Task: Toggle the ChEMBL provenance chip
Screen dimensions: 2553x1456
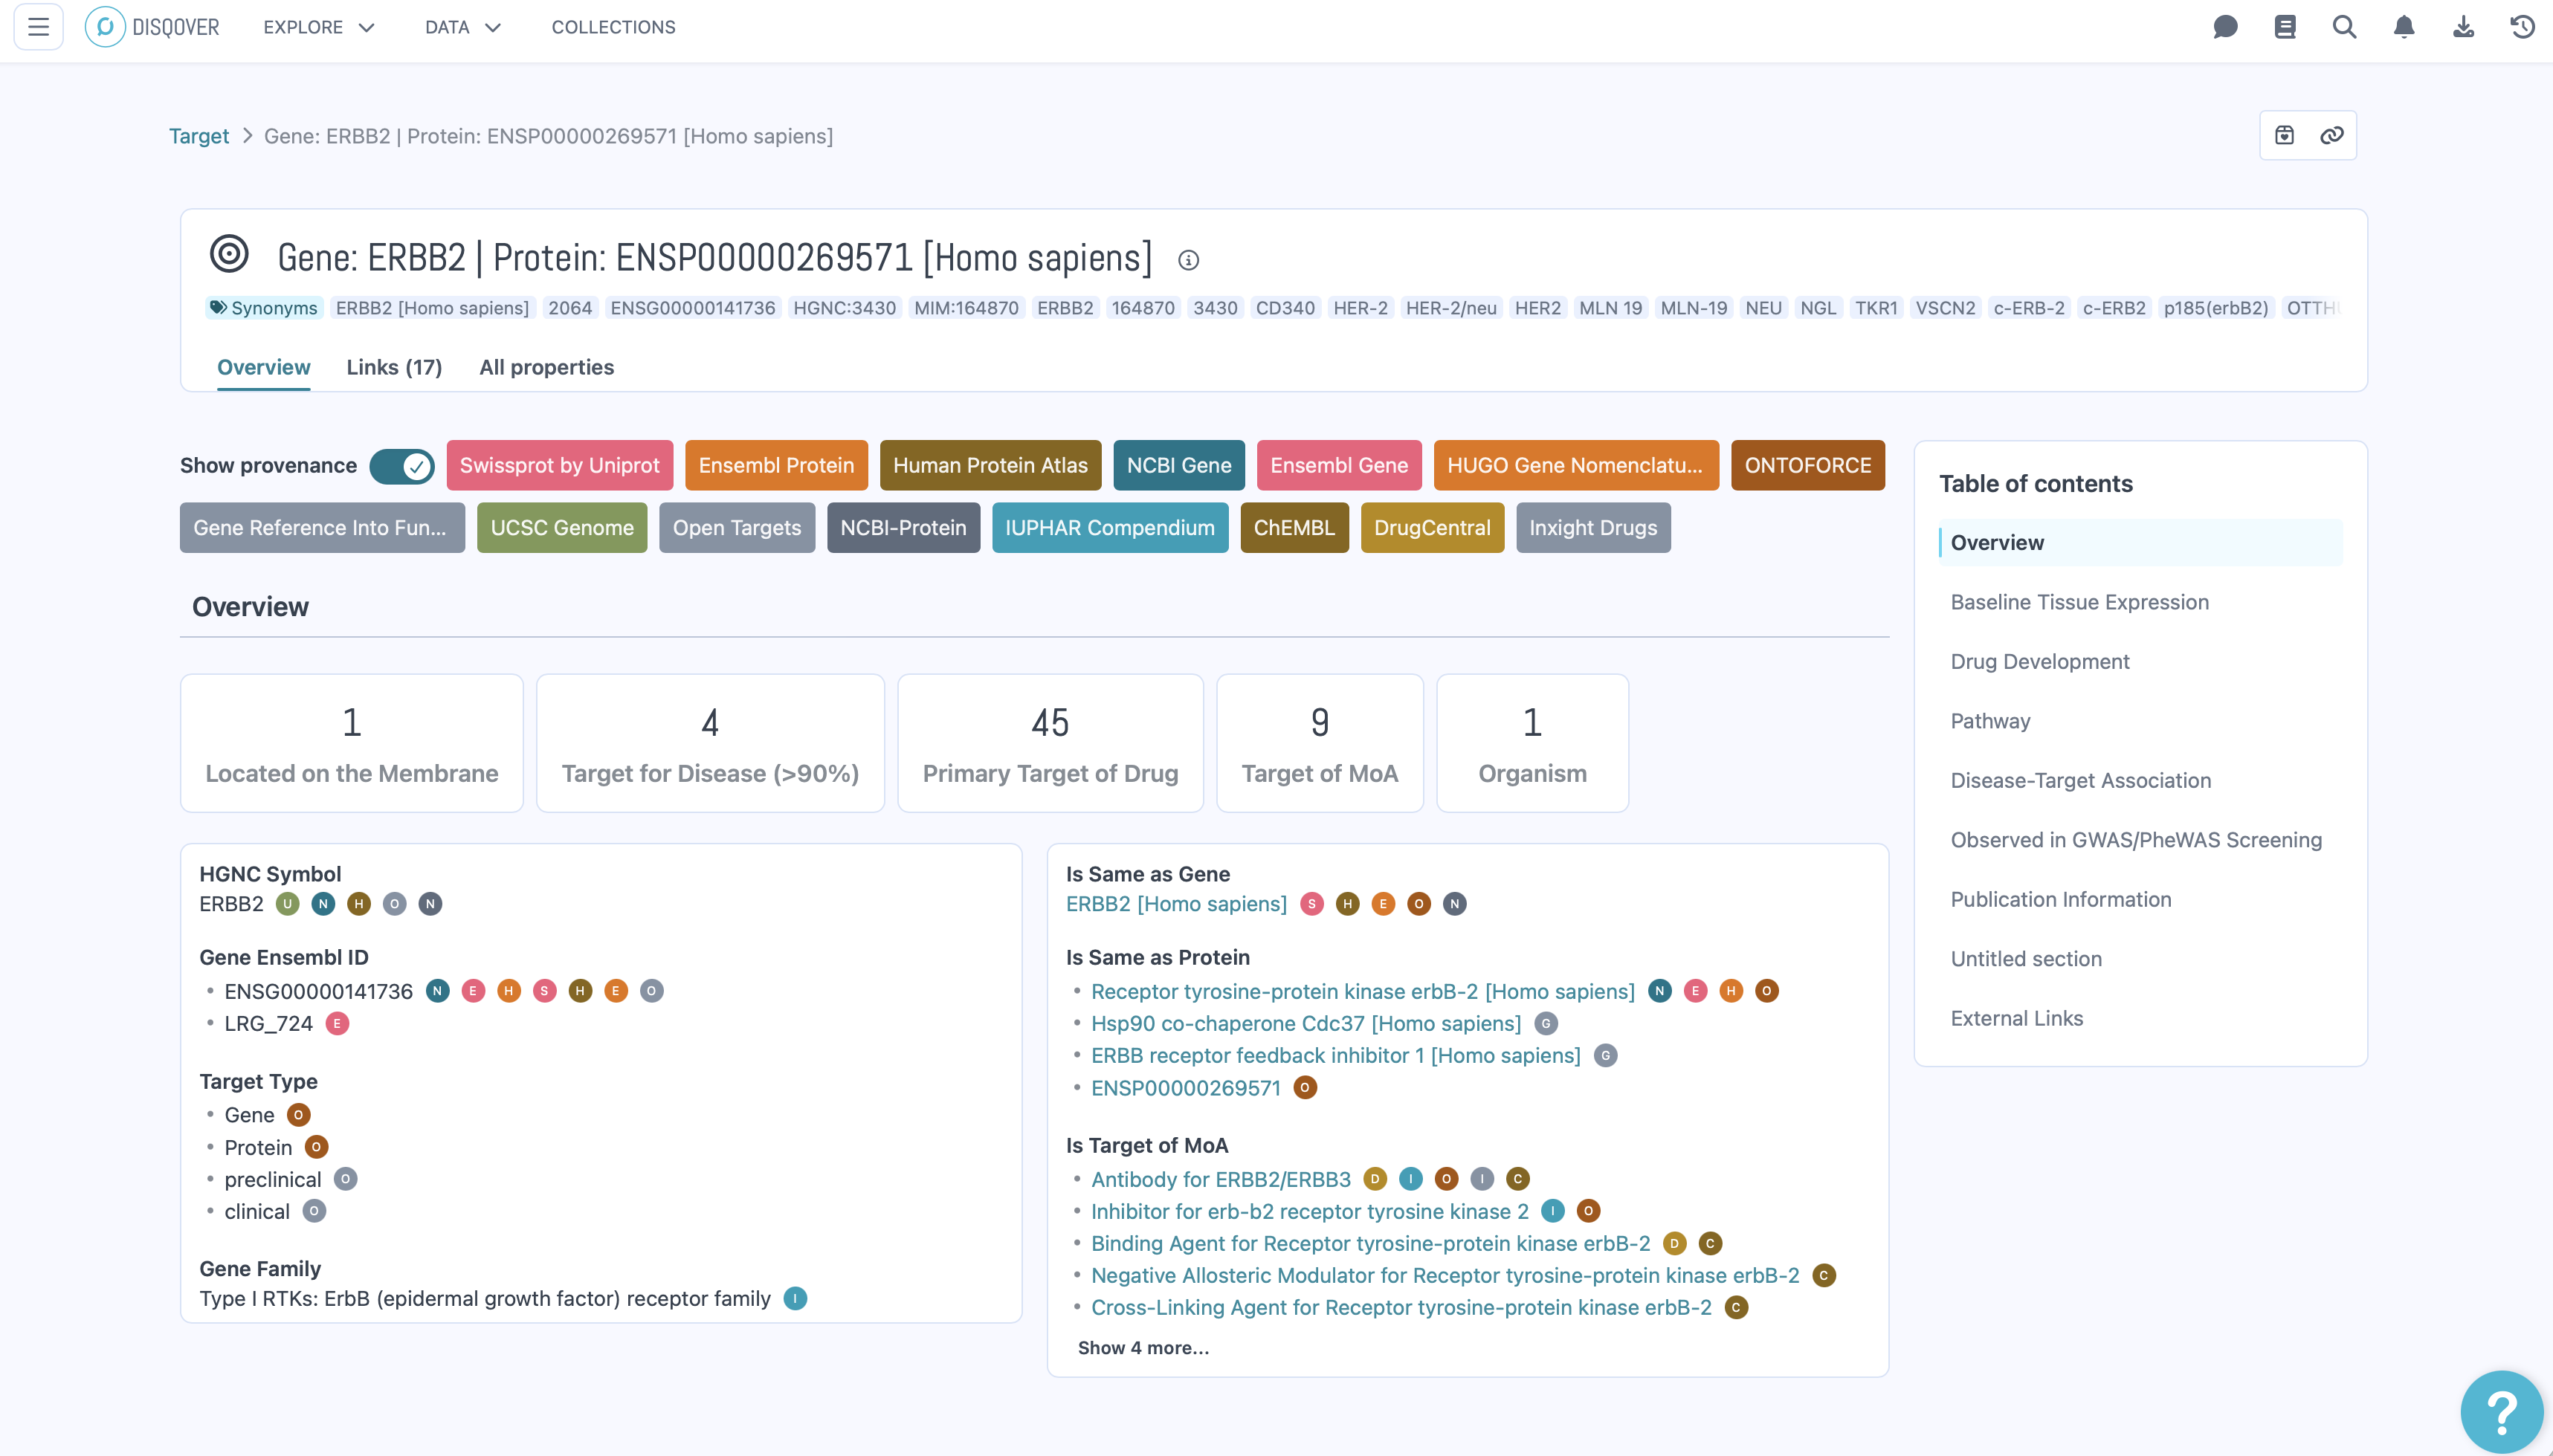Action: pos(1294,528)
